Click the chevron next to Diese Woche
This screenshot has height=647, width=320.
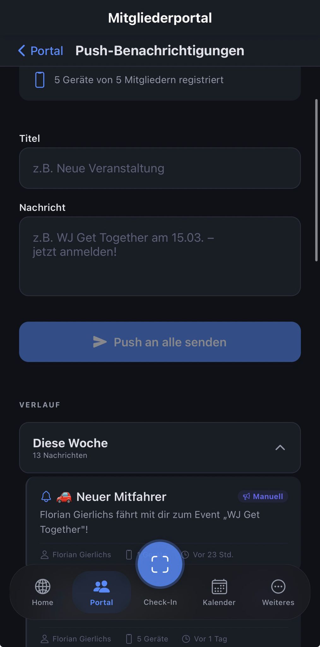click(x=280, y=448)
